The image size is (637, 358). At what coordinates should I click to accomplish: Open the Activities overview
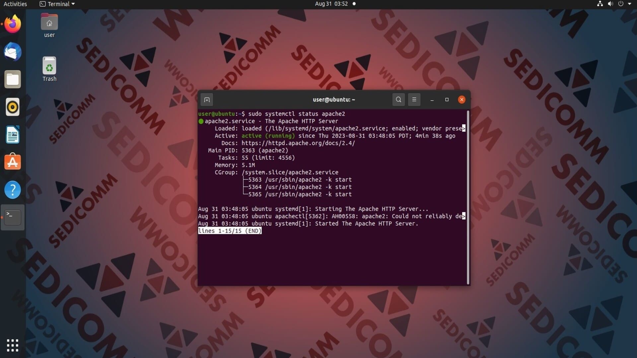tap(15, 4)
